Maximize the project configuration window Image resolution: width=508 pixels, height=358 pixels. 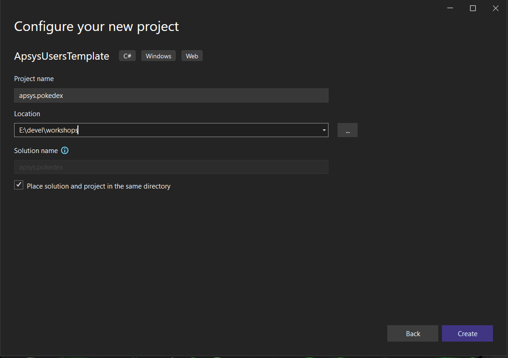click(473, 8)
